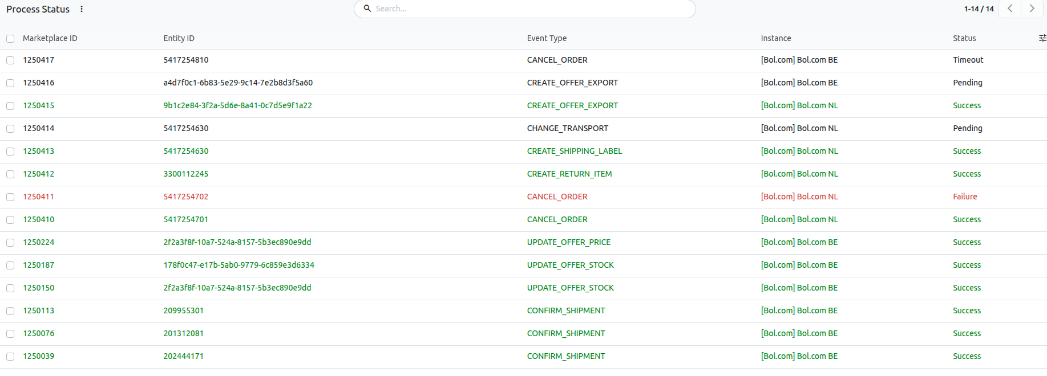
Task: Click Pending status in row 1250414
Action: point(968,128)
